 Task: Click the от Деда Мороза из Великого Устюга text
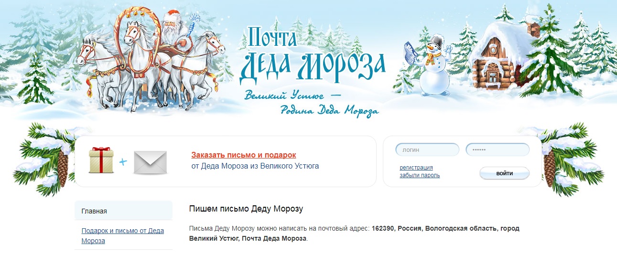(255, 166)
